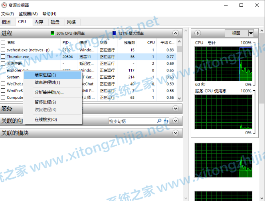Click graphs pane scrollbar down arrow
265x201 pixels.
click(262, 198)
